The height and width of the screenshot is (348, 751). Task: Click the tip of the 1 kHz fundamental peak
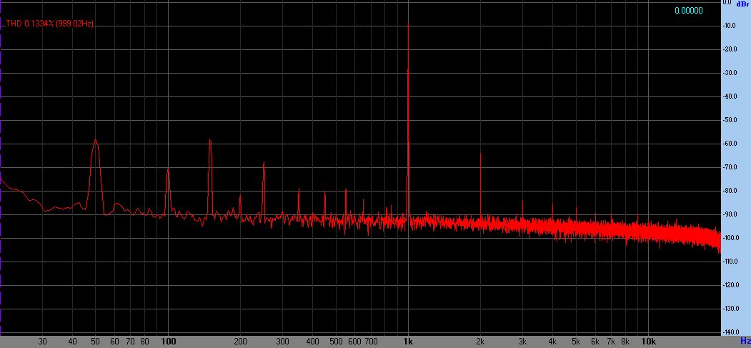point(408,23)
